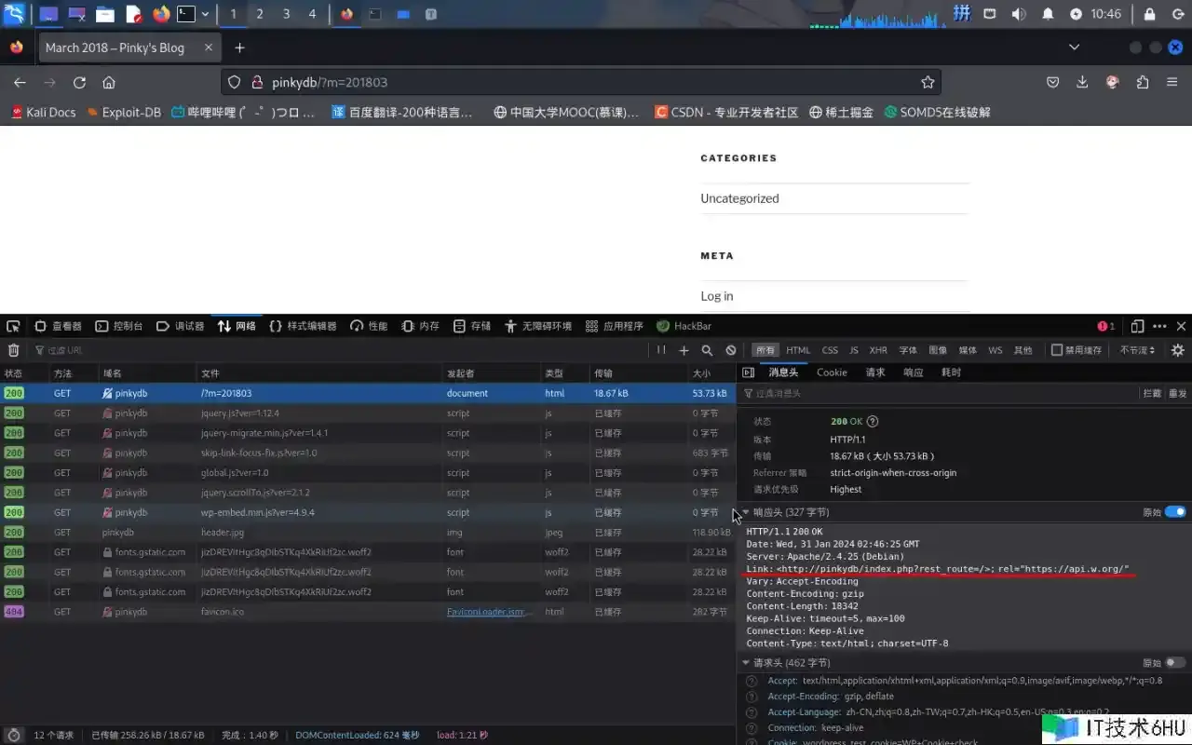The height and width of the screenshot is (745, 1192).
Task: Open new browser tab
Action: (239, 47)
